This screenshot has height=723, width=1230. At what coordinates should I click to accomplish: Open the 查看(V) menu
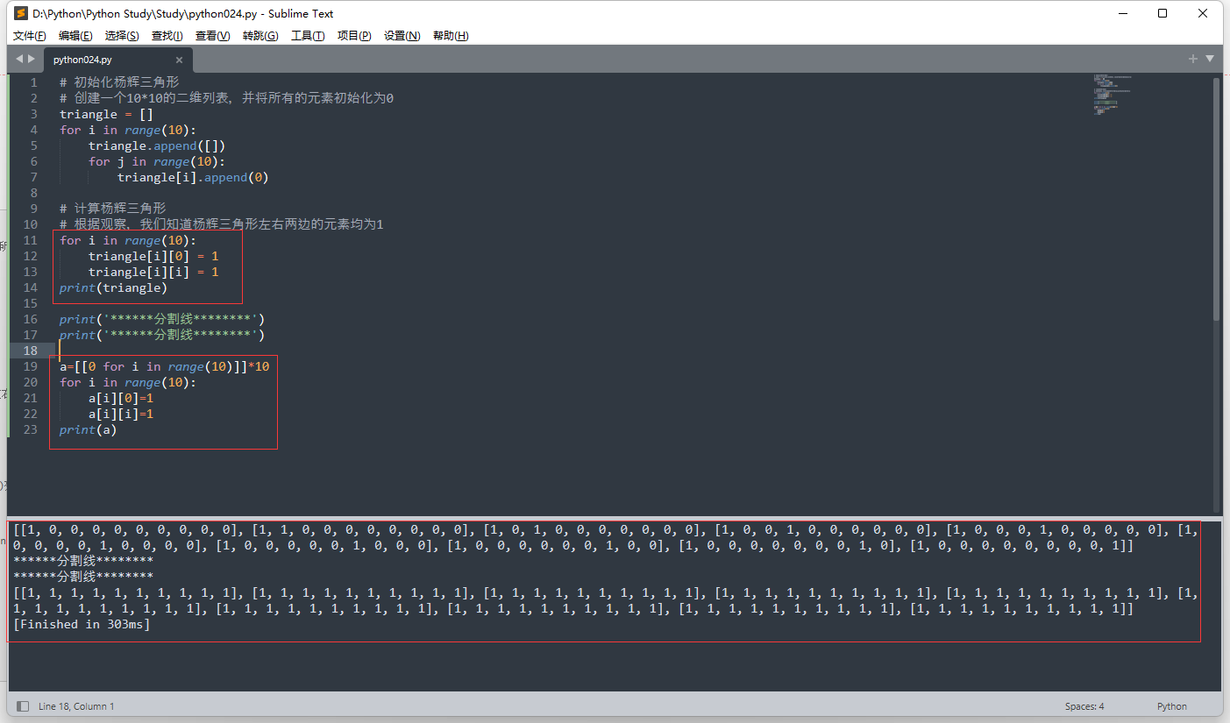point(212,36)
